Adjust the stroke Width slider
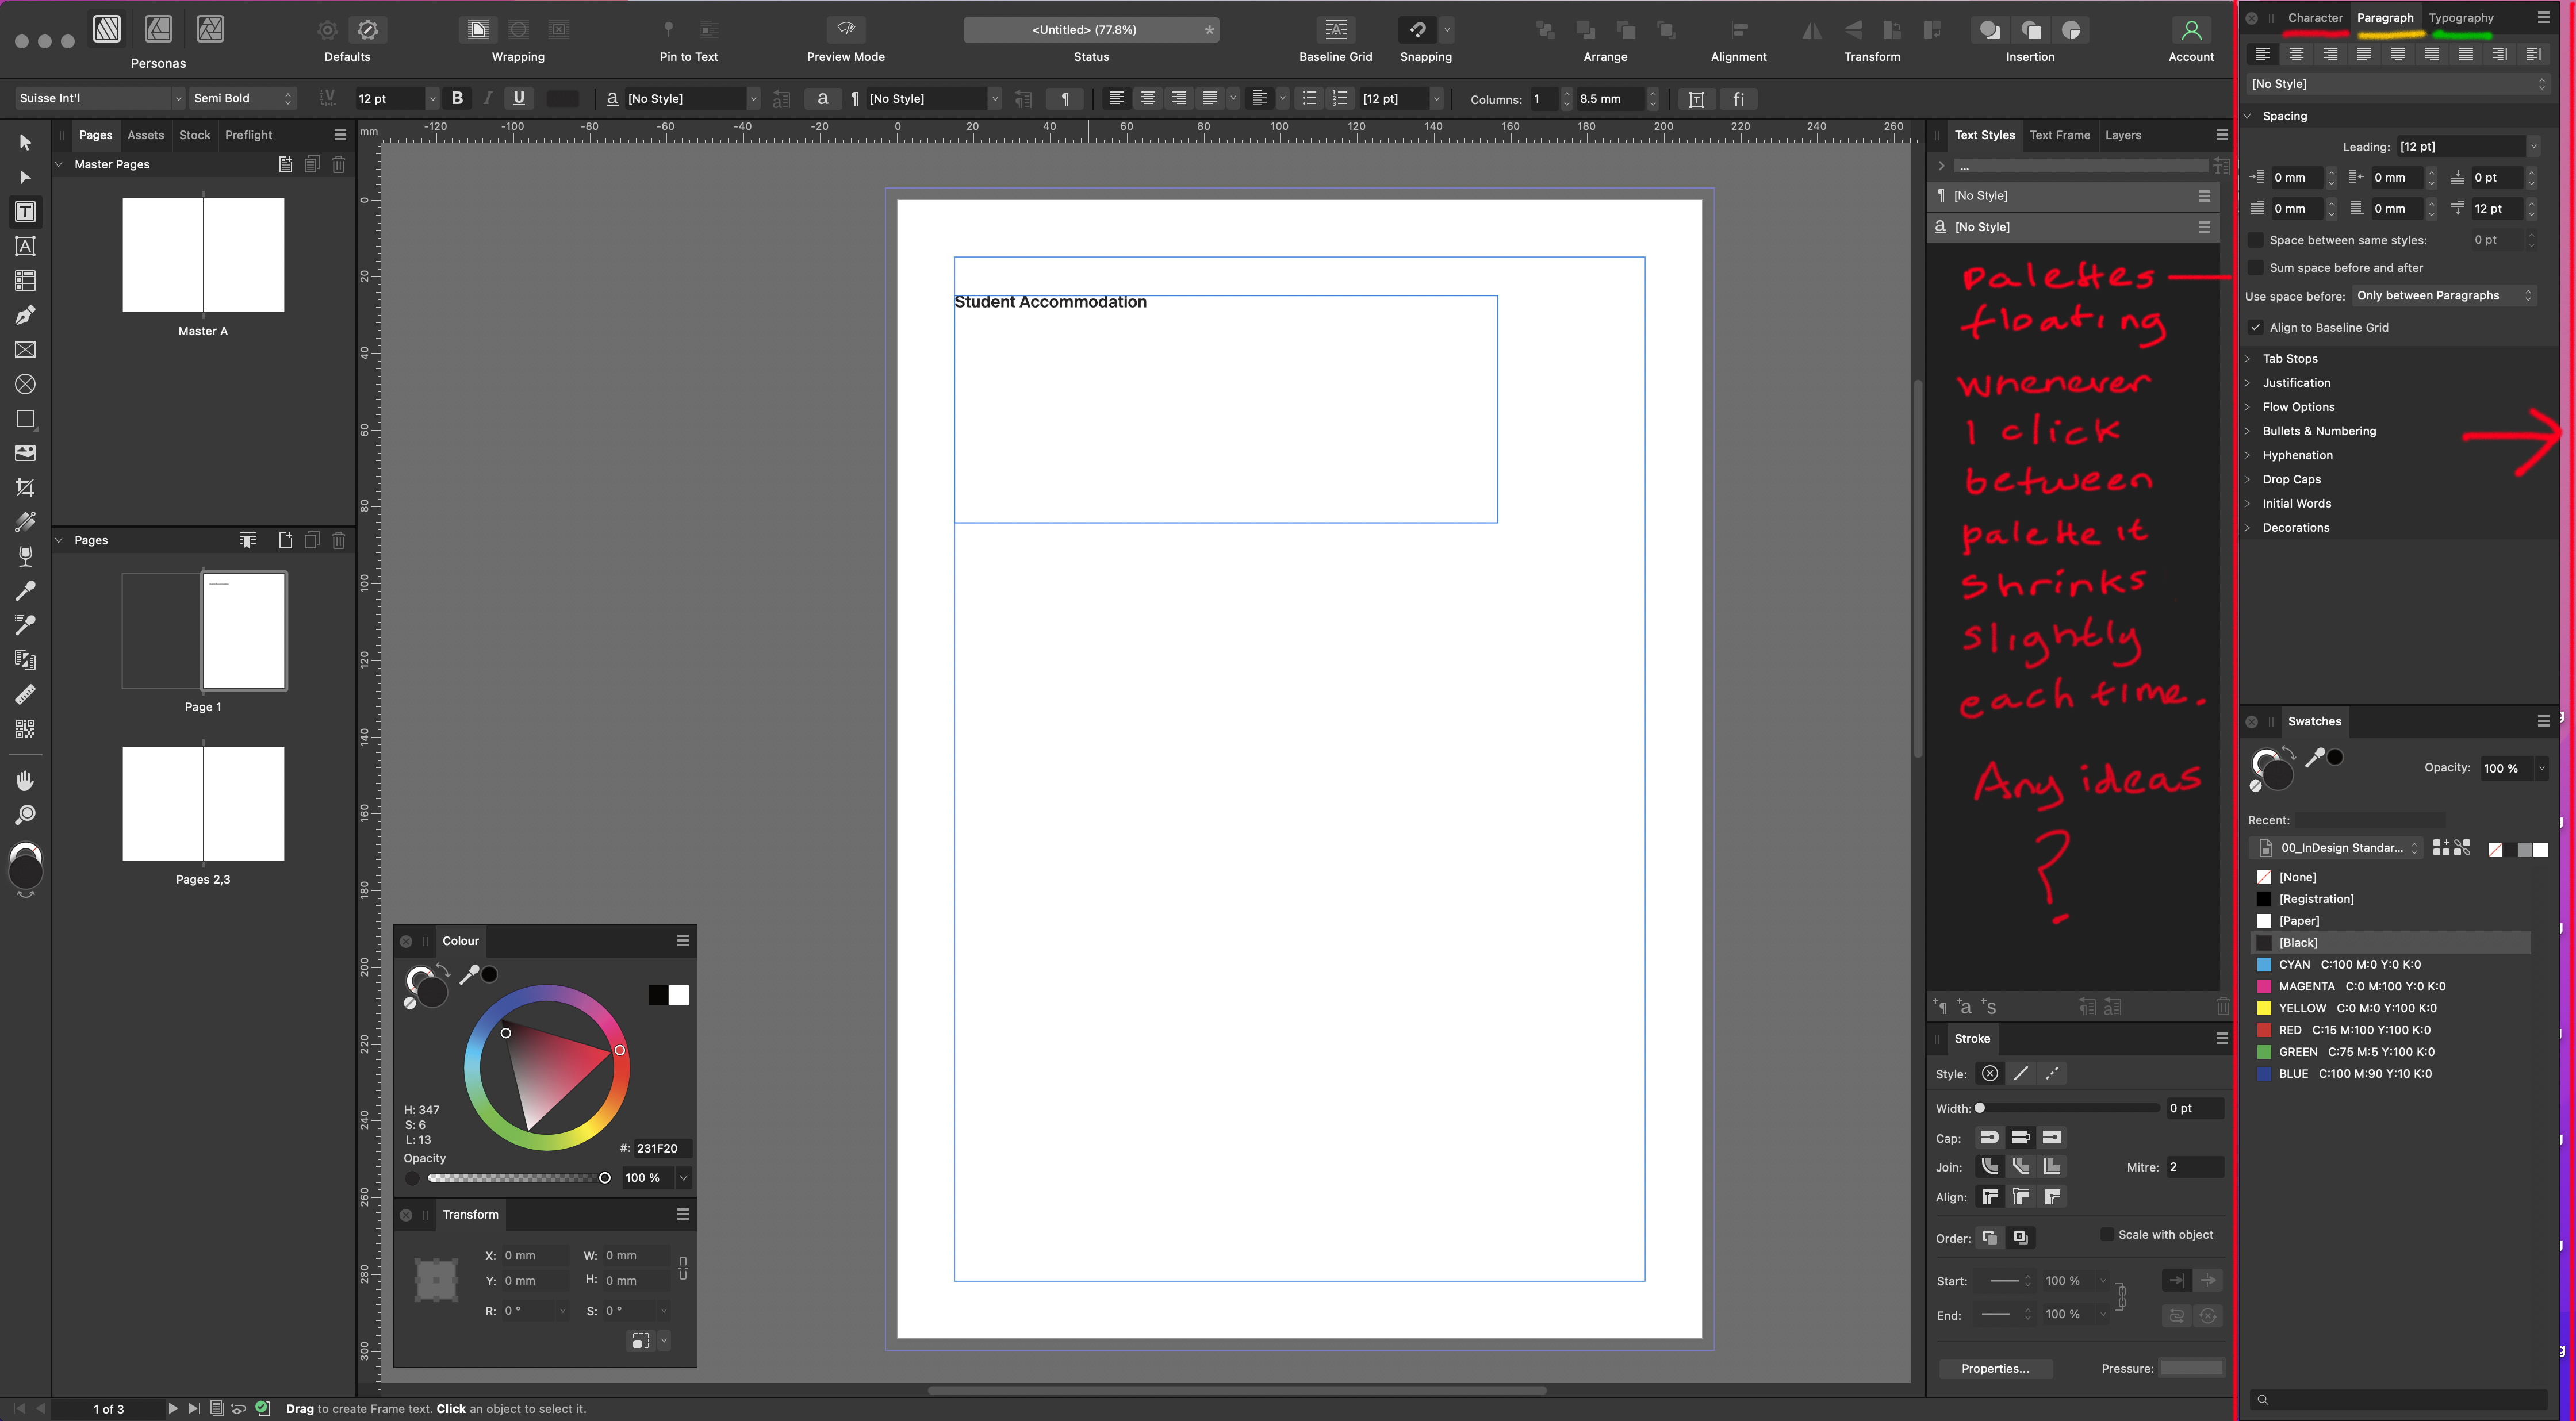The height and width of the screenshot is (1421, 2576). click(x=2068, y=1108)
